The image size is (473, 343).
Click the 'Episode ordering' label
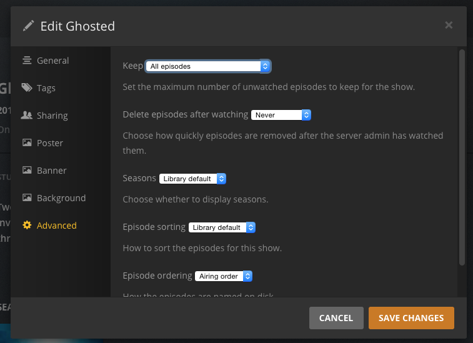coord(157,276)
